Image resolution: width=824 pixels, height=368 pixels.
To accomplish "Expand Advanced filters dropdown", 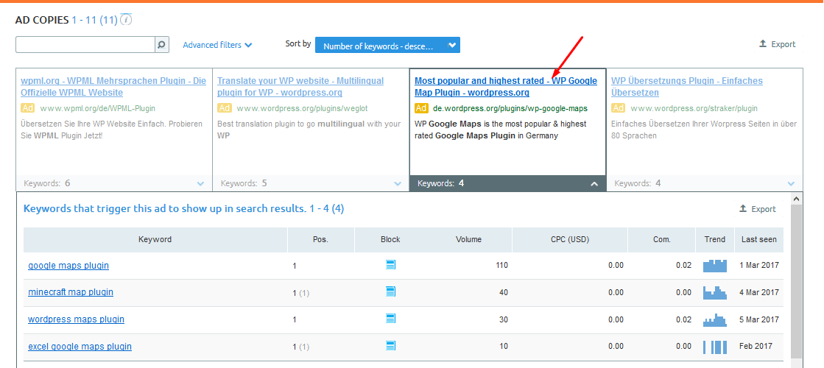I will (x=217, y=45).
